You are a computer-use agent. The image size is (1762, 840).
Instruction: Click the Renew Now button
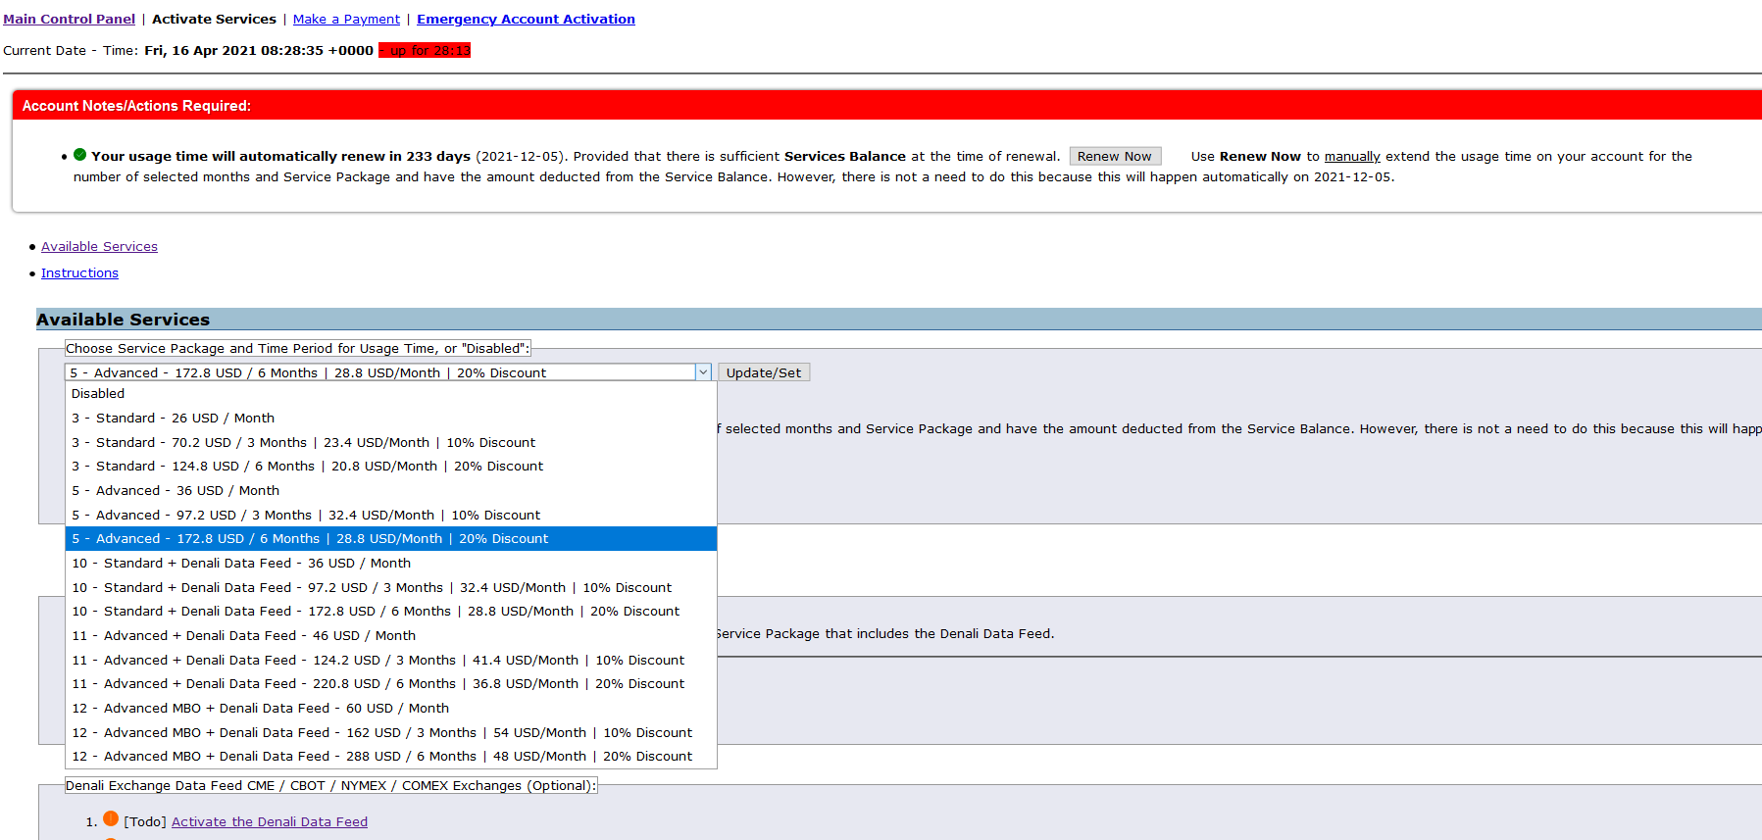(x=1115, y=156)
